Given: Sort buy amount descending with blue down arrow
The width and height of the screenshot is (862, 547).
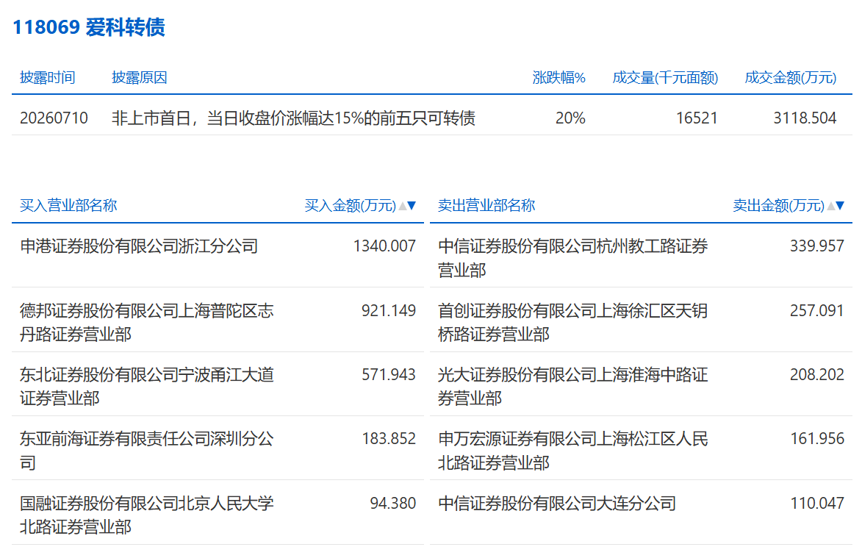Looking at the screenshot, I should (x=412, y=206).
